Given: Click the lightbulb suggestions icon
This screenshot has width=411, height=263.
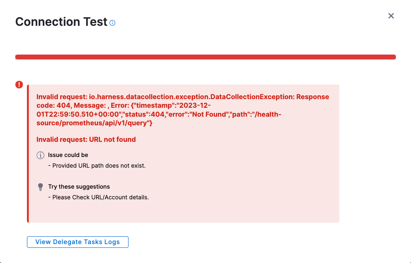Looking at the screenshot, I should (x=41, y=187).
